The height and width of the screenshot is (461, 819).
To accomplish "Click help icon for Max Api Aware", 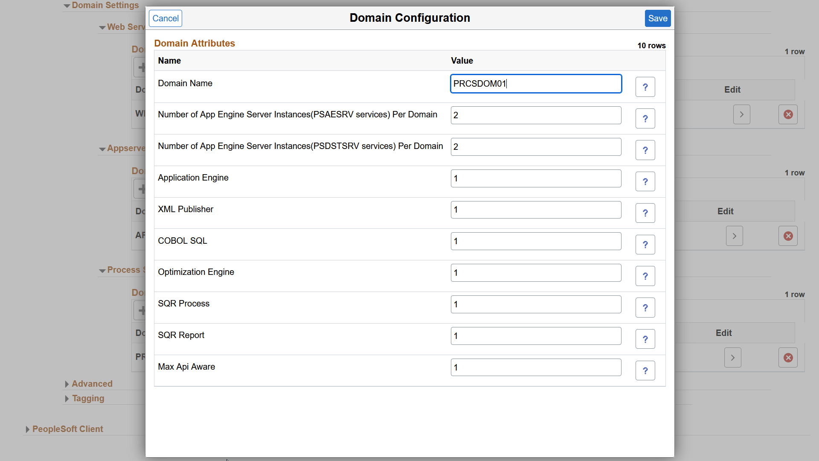I will coord(645,371).
